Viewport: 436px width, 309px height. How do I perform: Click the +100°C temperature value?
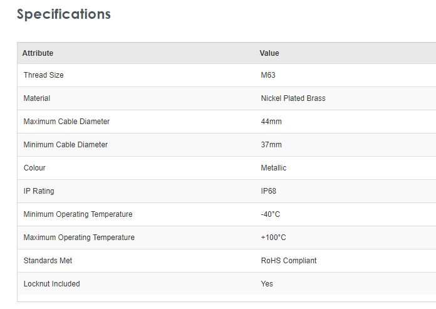(273, 238)
